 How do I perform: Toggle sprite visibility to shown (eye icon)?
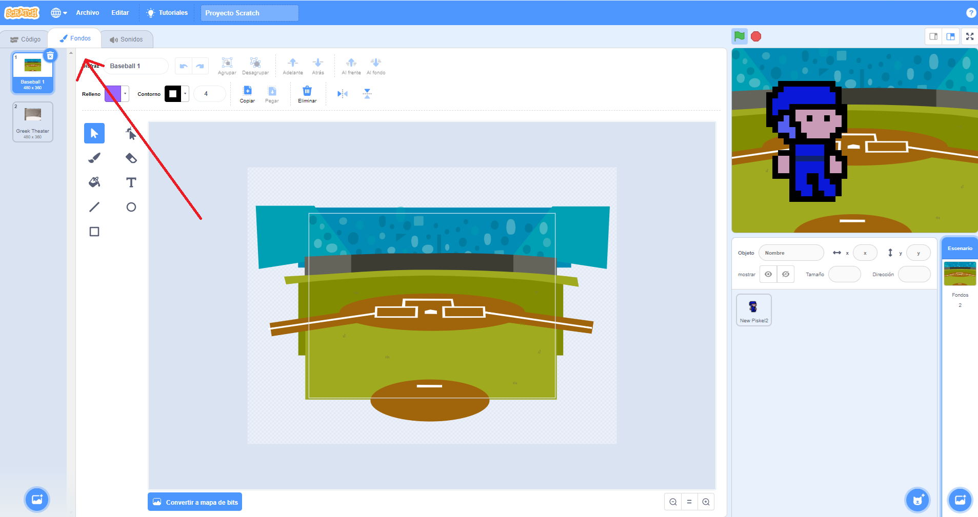coord(768,274)
